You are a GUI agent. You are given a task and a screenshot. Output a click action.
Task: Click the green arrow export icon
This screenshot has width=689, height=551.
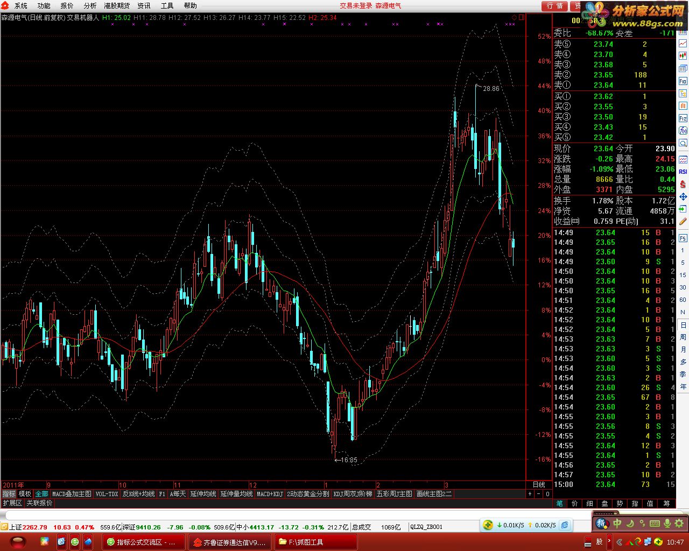pos(683,209)
